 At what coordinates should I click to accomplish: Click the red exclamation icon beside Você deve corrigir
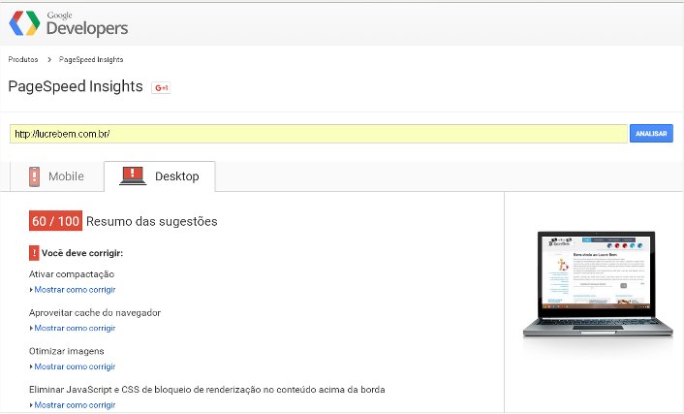(x=34, y=253)
